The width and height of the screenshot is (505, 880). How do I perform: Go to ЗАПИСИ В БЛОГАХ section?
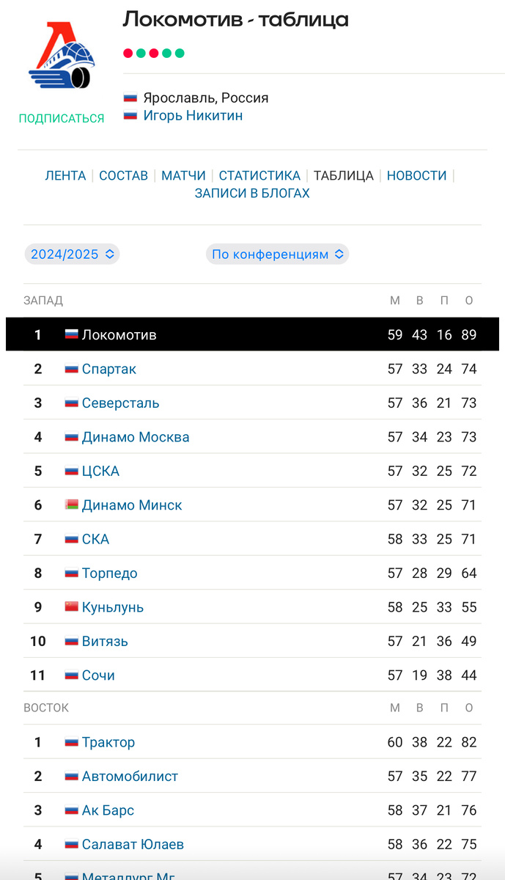252,194
